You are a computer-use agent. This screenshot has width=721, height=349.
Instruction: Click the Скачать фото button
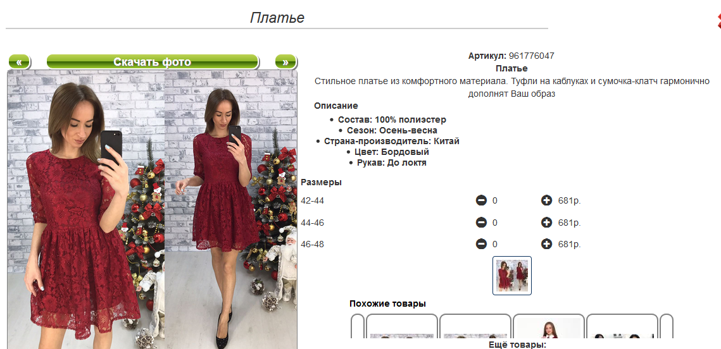coord(152,62)
